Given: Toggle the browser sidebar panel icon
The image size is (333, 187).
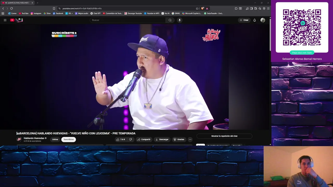Looking at the screenshot, I should coord(251,8).
